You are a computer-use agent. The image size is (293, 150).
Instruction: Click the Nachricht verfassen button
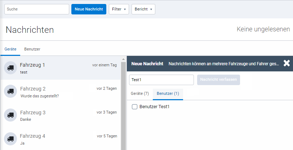click(218, 80)
